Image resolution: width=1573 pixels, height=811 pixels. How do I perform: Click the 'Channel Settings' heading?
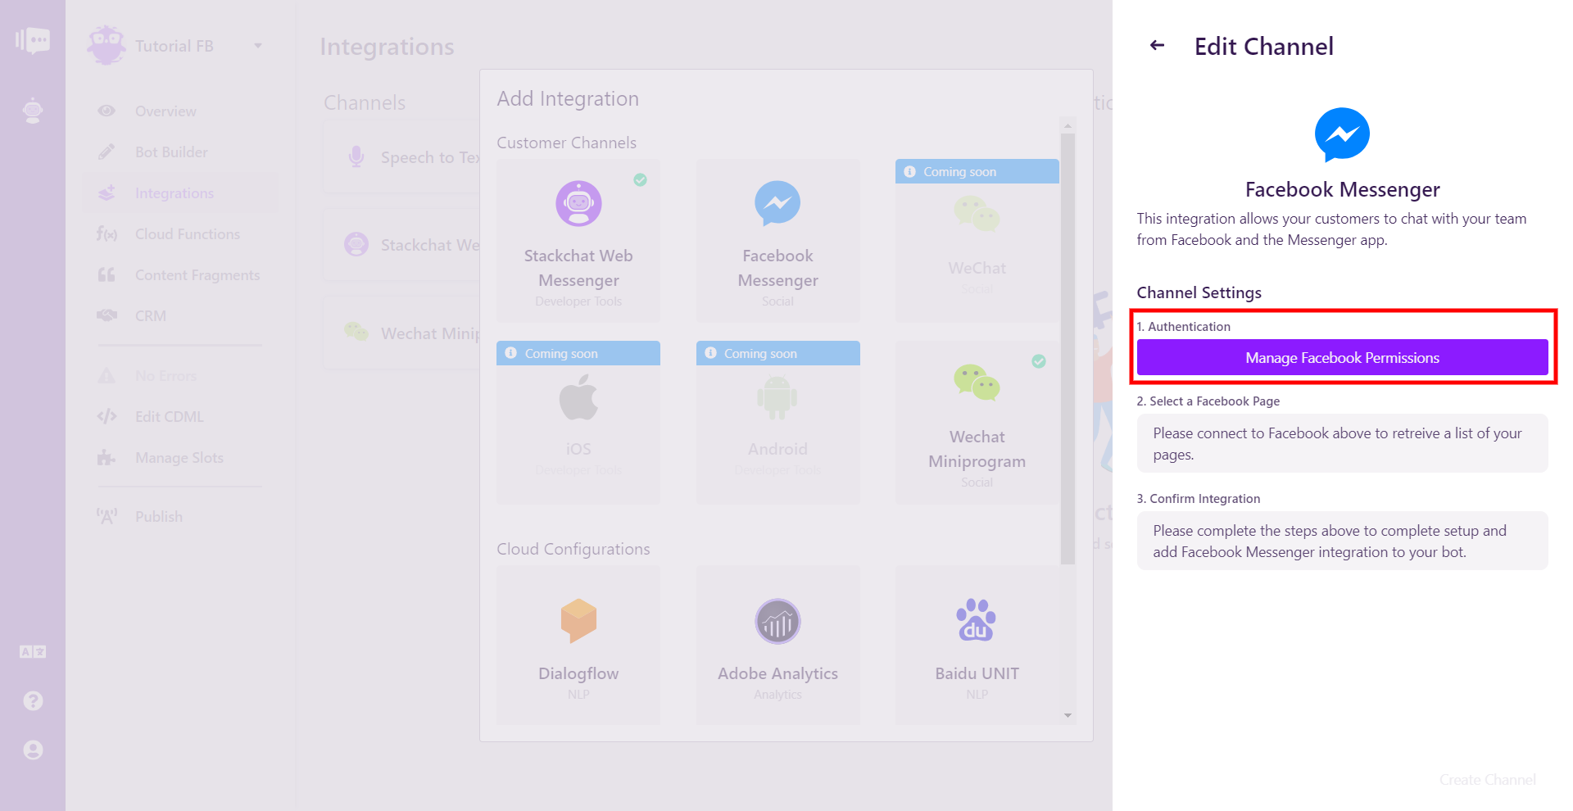point(1199,292)
